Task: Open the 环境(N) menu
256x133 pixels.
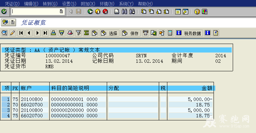Action: (x=107, y=3)
